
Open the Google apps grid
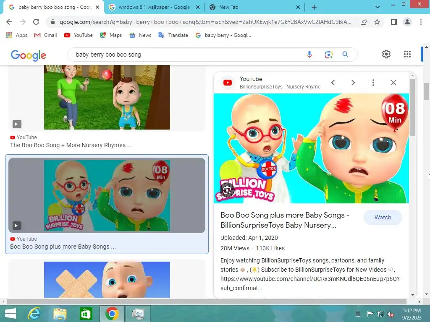tap(407, 54)
